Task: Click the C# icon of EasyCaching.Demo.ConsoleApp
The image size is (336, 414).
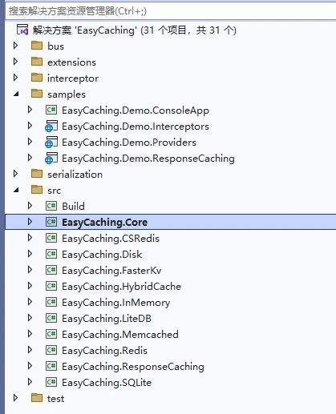Action: (51, 110)
